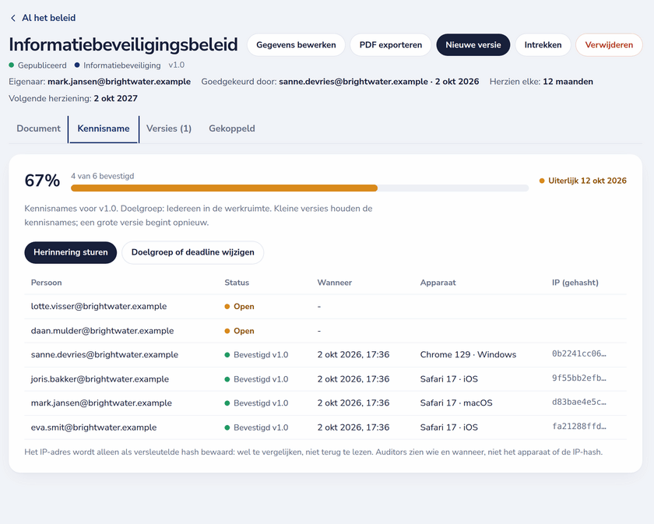Click the orange acknowledgement progress bar
Screen dimensions: 654x524
[224, 188]
